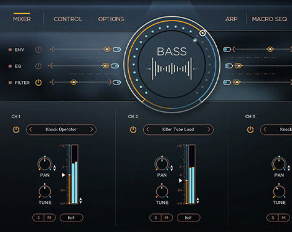Toggle CH 3 power button
The image size is (292, 232).
[250, 130]
